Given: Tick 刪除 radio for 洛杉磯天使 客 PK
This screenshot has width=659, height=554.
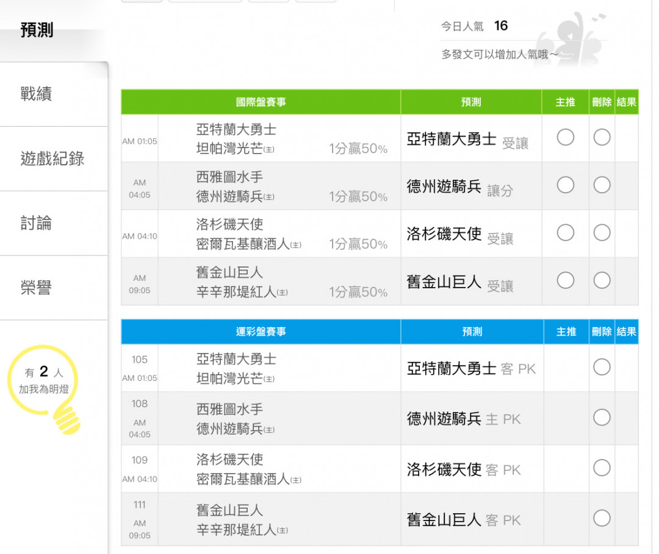Looking at the screenshot, I should click(x=602, y=468).
